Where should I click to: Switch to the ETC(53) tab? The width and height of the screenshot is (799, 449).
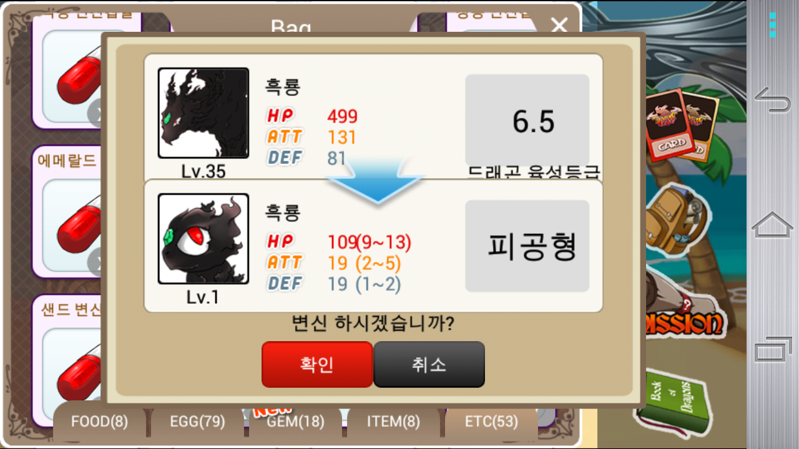pyautogui.click(x=491, y=422)
